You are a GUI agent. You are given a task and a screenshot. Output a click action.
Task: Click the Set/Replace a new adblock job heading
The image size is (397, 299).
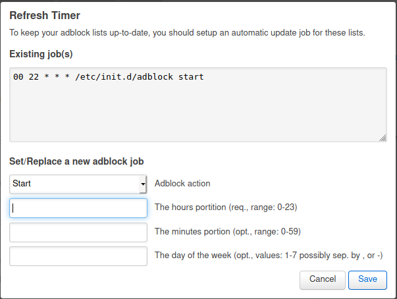click(x=76, y=161)
